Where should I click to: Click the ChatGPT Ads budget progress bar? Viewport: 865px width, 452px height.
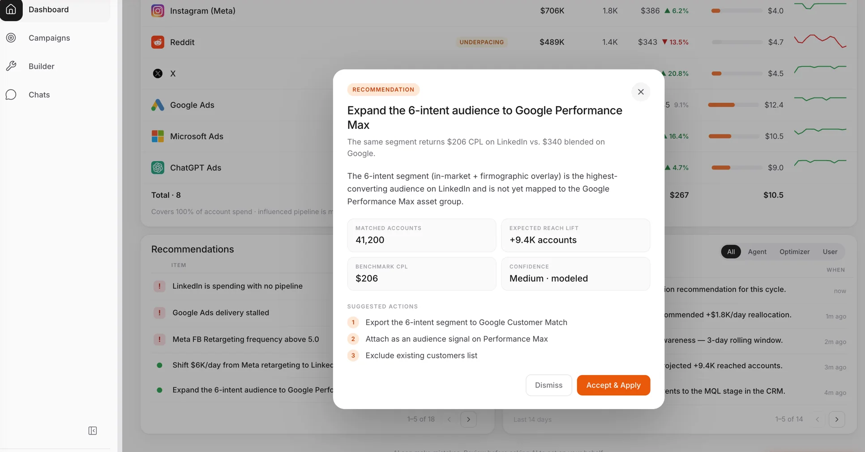click(737, 167)
